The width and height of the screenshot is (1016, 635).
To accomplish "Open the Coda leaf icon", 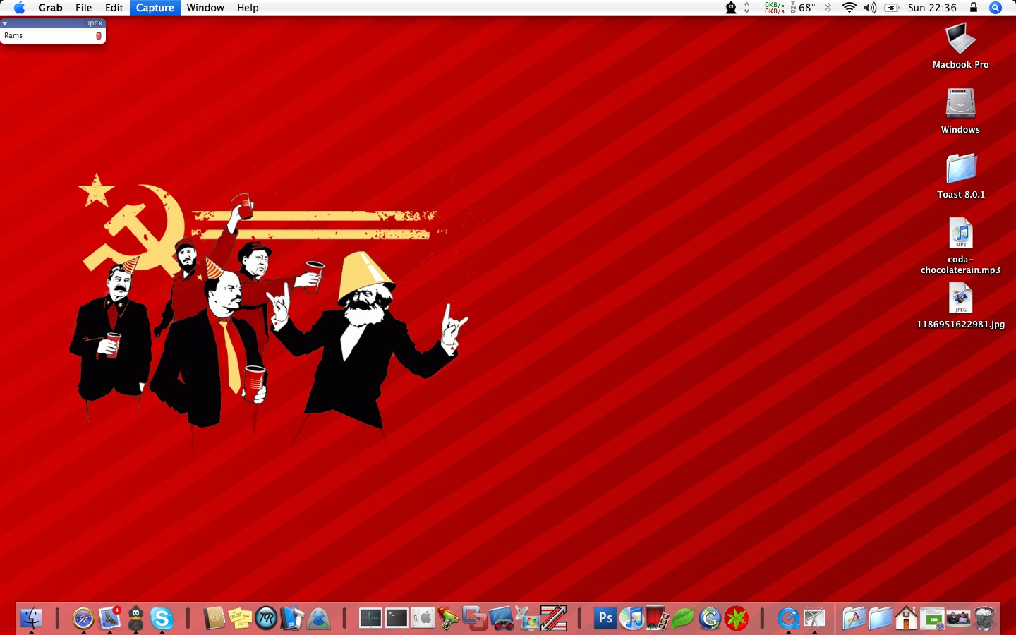I will [684, 619].
